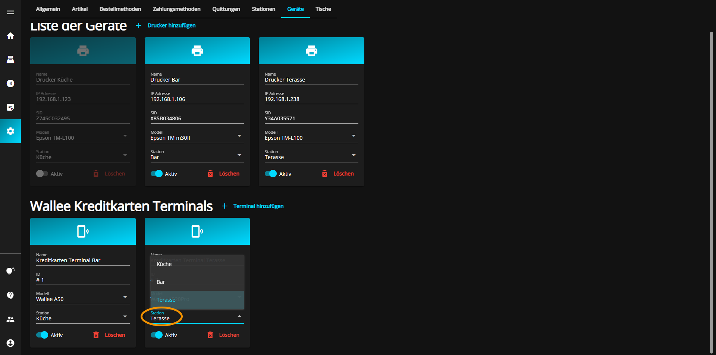Open Modell dropdown of Drucker Terasse
The width and height of the screenshot is (716, 355).
click(x=311, y=136)
